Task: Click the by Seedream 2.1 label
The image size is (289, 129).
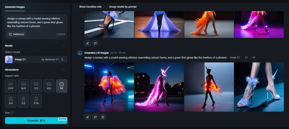Action: (50, 59)
